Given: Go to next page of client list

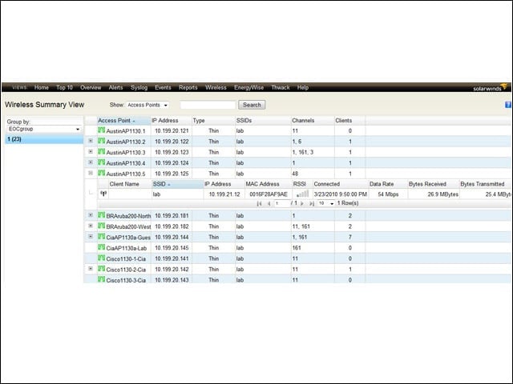Looking at the screenshot, I should [x=302, y=203].
